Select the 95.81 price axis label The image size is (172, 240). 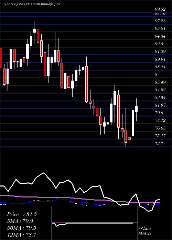pos(160,28)
